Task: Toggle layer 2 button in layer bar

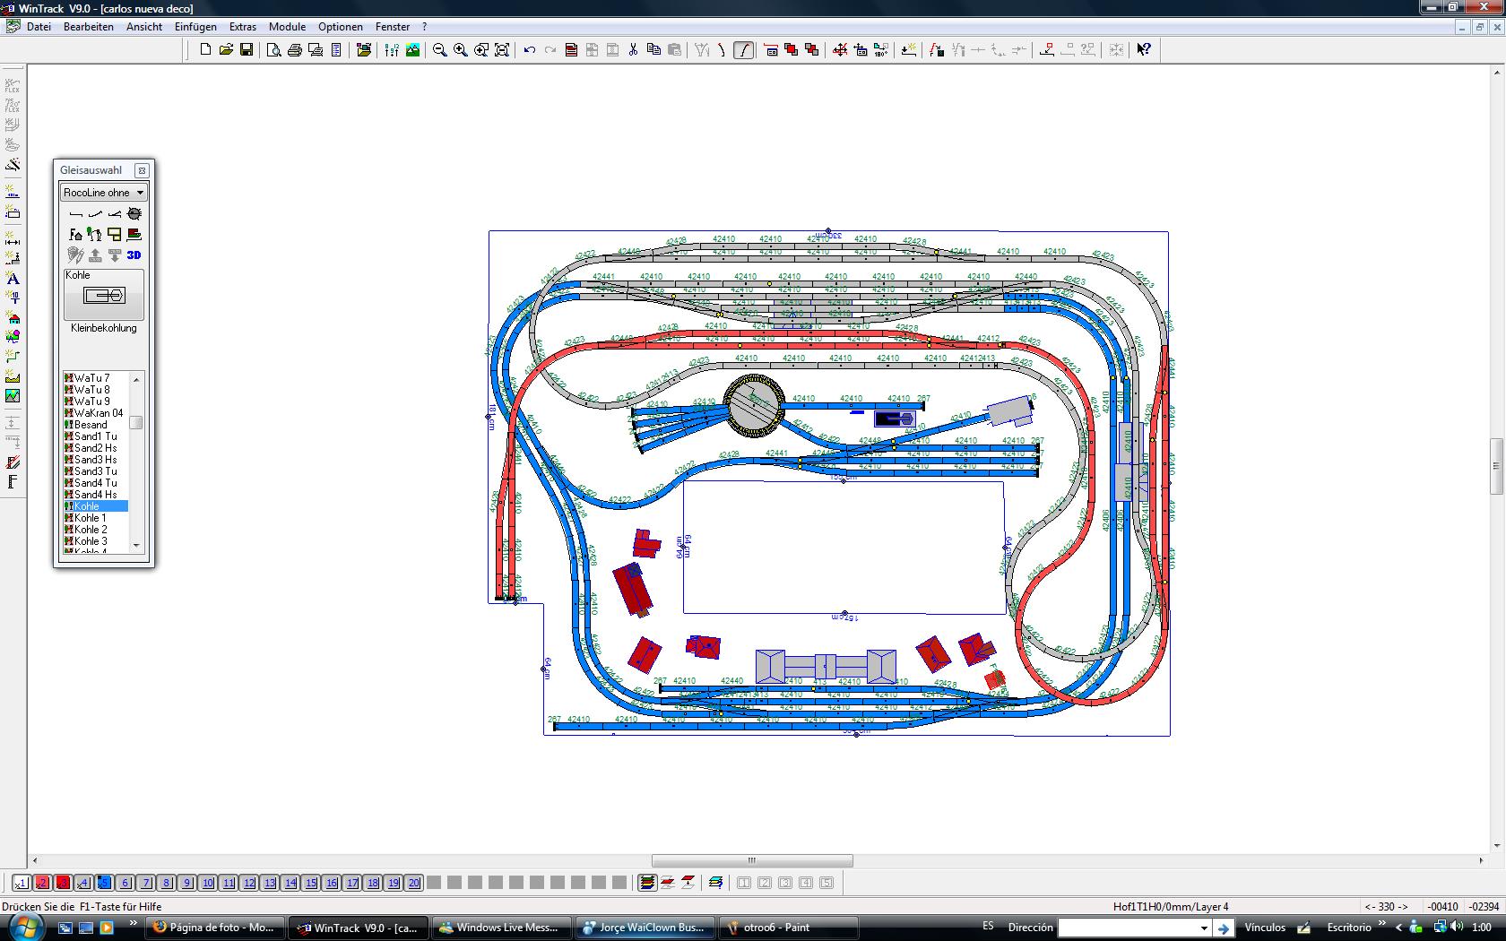Action: tap(42, 883)
